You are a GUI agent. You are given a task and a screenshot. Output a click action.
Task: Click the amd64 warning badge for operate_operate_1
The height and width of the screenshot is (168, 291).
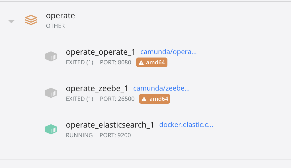[x=151, y=62]
